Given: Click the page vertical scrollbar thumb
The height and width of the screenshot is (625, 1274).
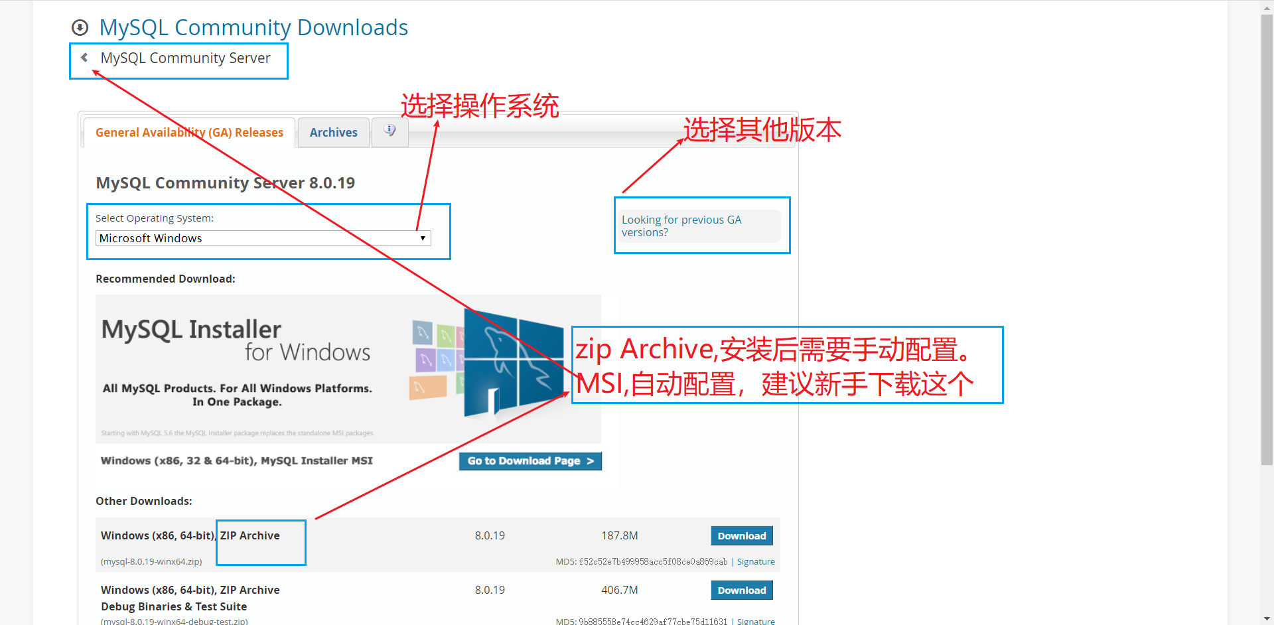Looking at the screenshot, I should click(x=1267, y=239).
